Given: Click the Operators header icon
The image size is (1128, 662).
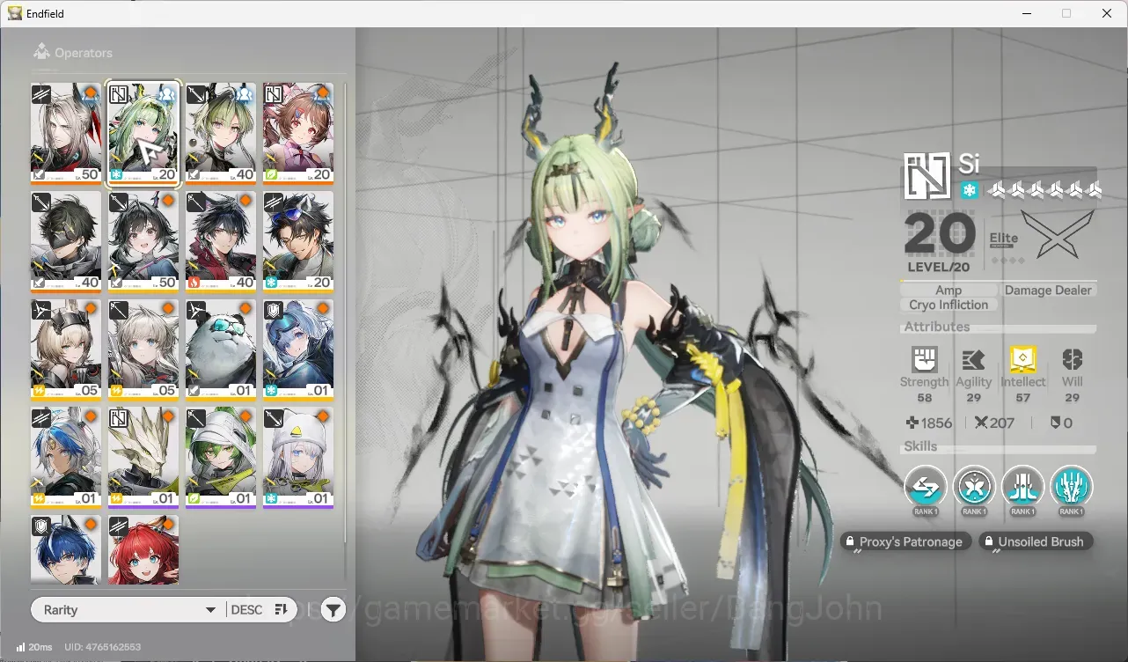Looking at the screenshot, I should [x=40, y=52].
